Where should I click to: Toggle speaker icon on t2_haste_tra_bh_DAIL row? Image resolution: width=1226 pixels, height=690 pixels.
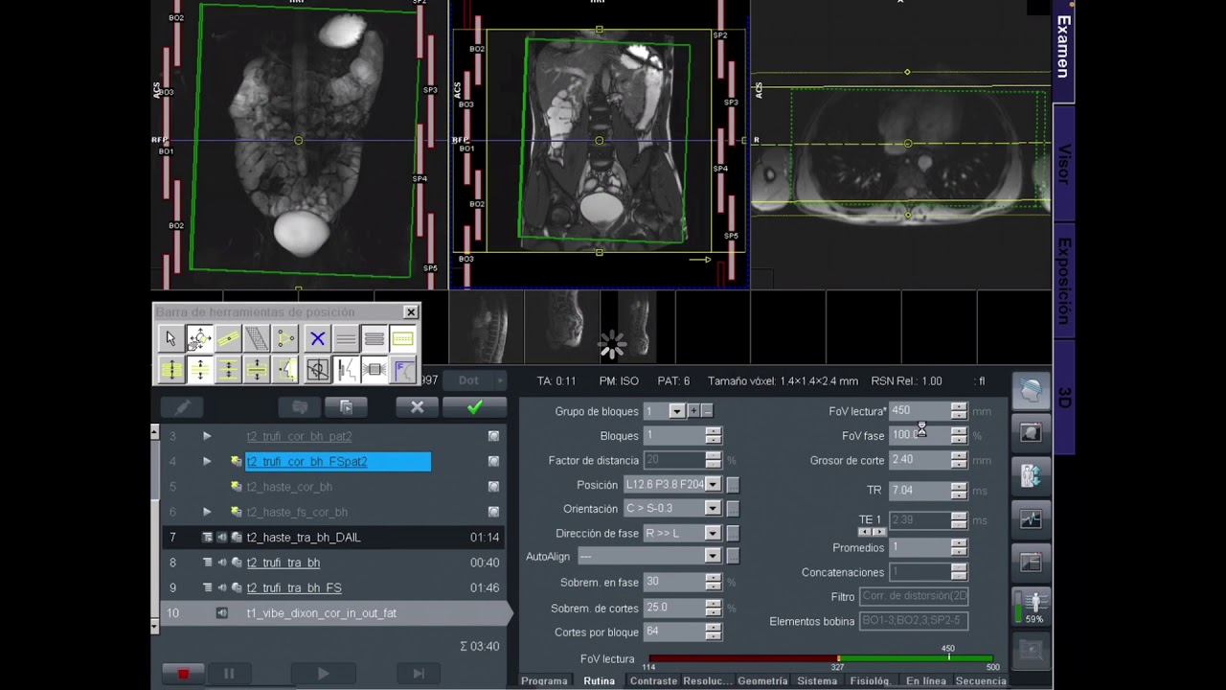(221, 538)
